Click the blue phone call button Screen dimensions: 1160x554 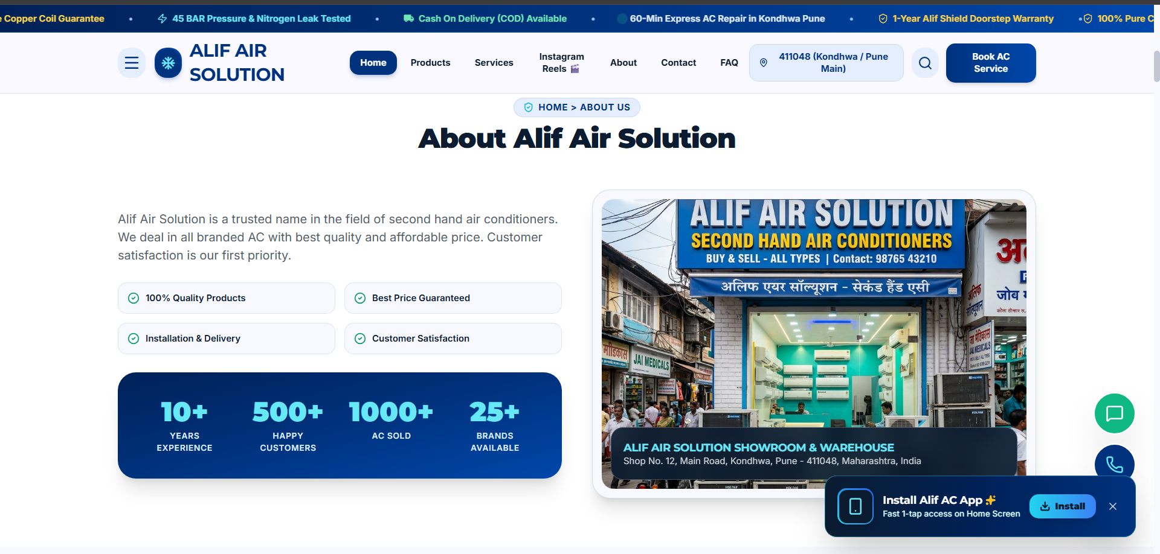[1114, 463]
